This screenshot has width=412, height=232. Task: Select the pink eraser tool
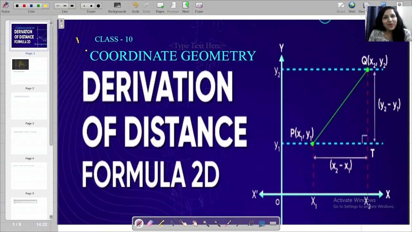click(150, 223)
